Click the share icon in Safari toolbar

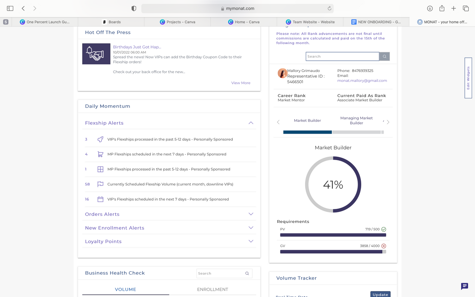coord(442,8)
